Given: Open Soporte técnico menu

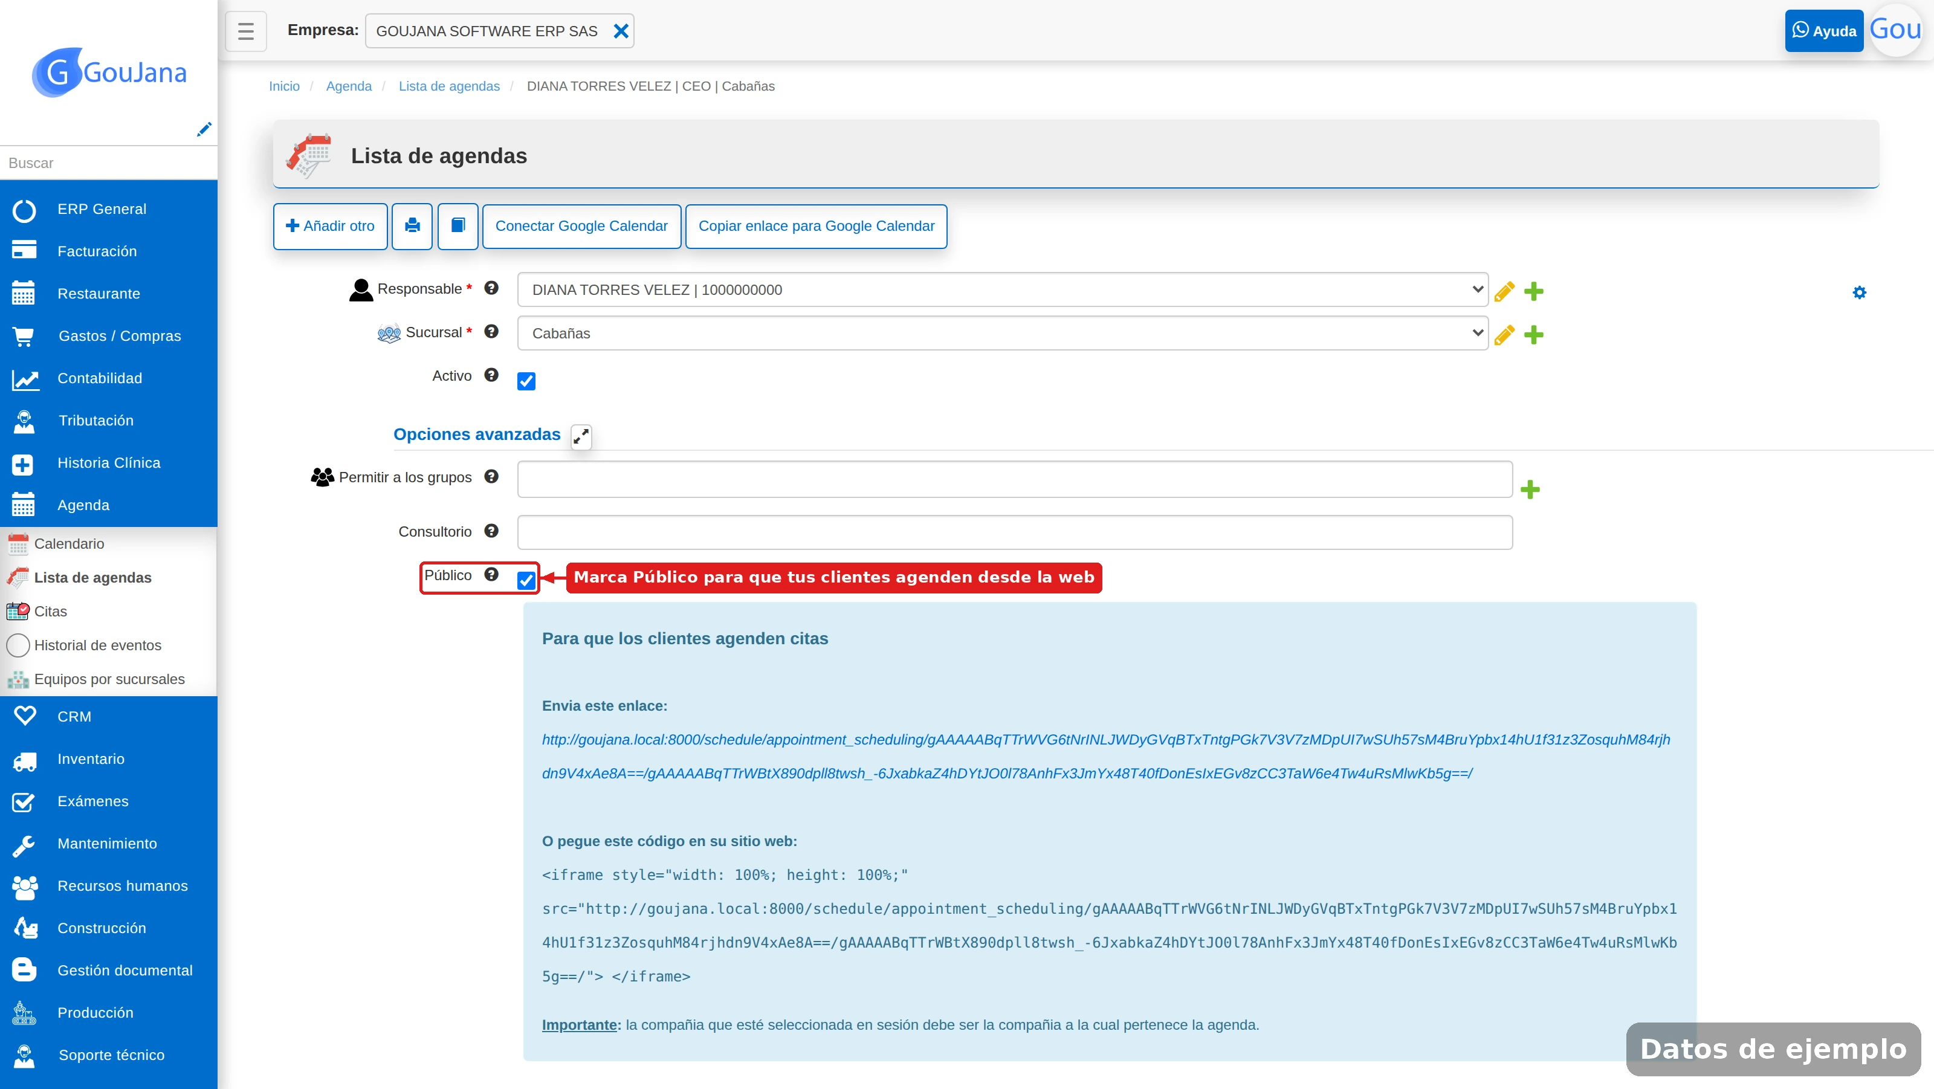Looking at the screenshot, I should click(x=109, y=1055).
